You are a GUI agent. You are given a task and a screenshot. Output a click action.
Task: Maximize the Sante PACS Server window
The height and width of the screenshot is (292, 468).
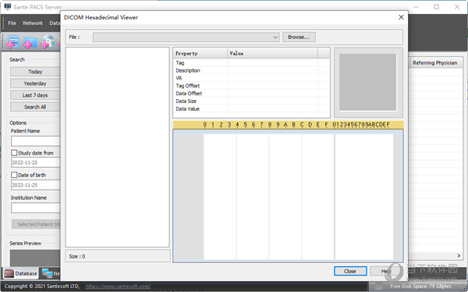(x=436, y=6)
